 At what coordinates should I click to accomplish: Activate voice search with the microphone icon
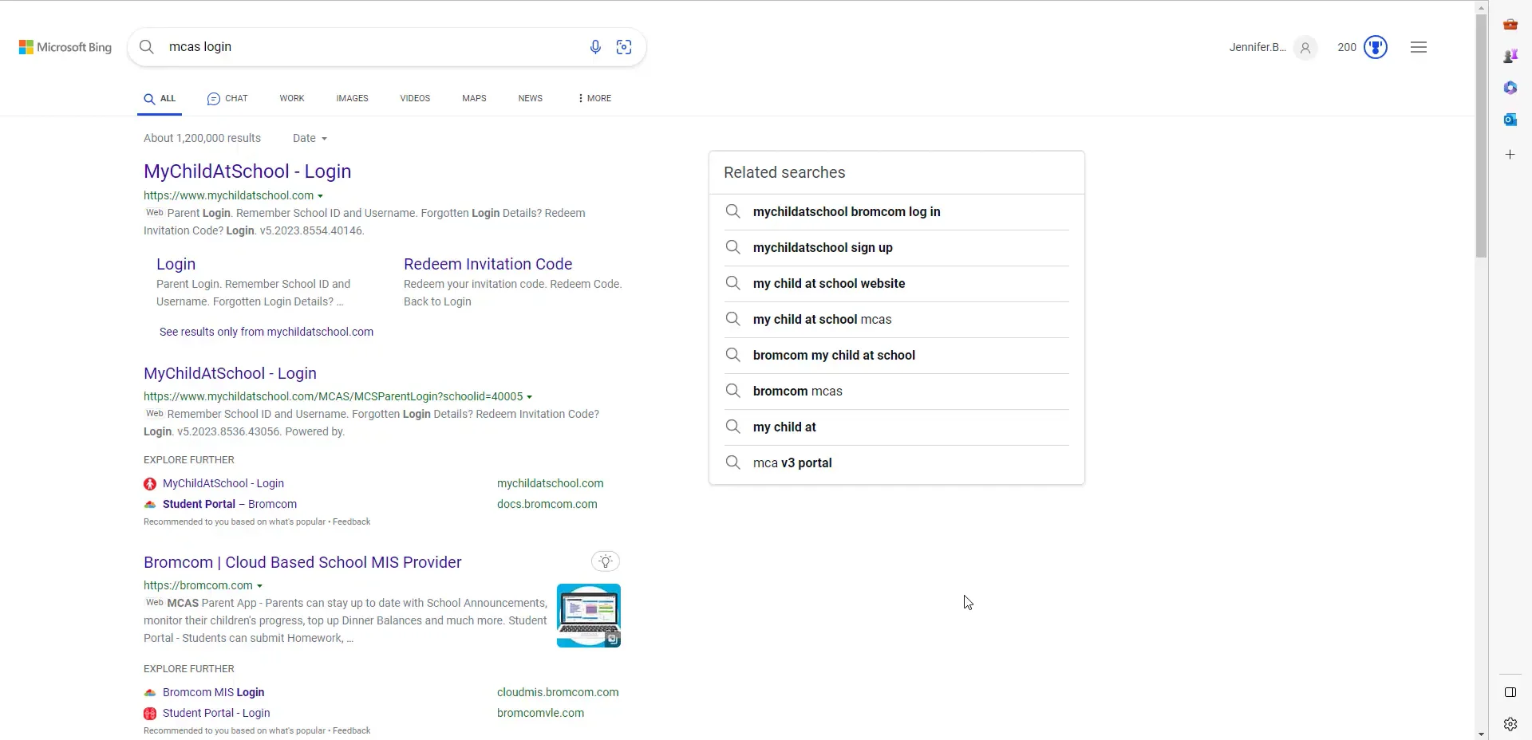click(595, 47)
